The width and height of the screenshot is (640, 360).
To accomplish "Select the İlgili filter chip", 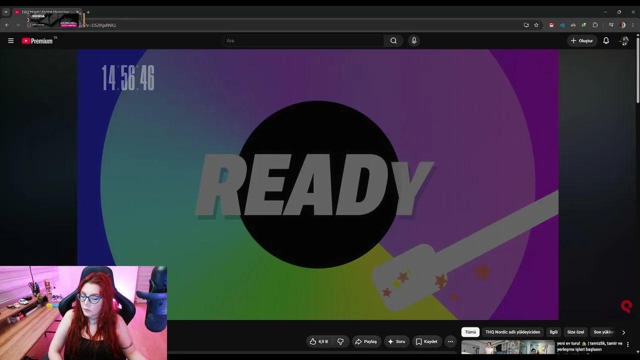I will pos(553,332).
